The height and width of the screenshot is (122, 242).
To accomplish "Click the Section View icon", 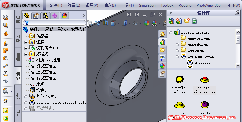I will (x=106, y=23).
